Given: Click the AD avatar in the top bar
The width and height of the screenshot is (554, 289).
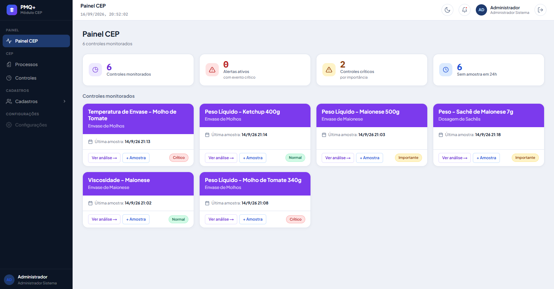Looking at the screenshot, I should pyautogui.click(x=481, y=10).
